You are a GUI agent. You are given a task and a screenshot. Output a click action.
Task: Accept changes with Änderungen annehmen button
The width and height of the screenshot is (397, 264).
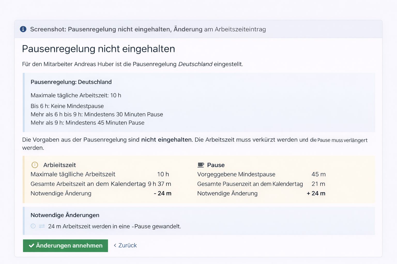[65, 245]
